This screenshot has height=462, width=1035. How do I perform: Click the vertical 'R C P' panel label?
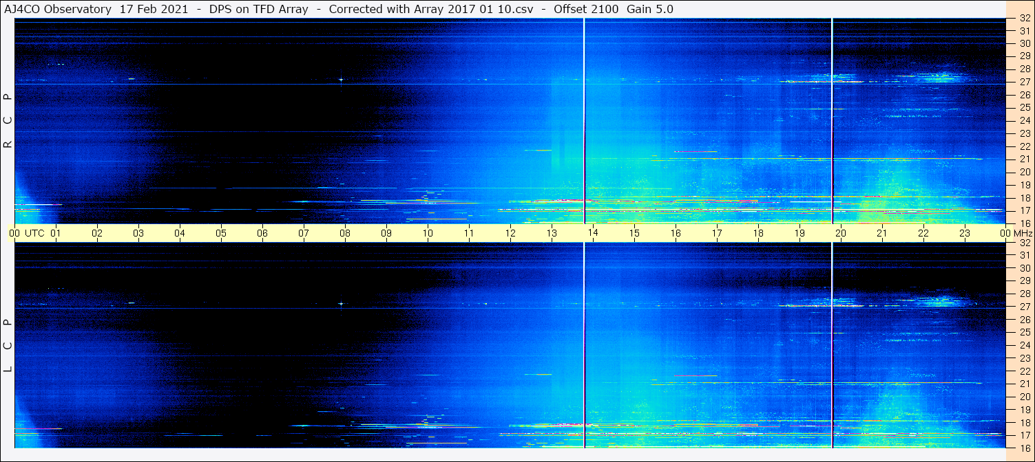pos(8,121)
